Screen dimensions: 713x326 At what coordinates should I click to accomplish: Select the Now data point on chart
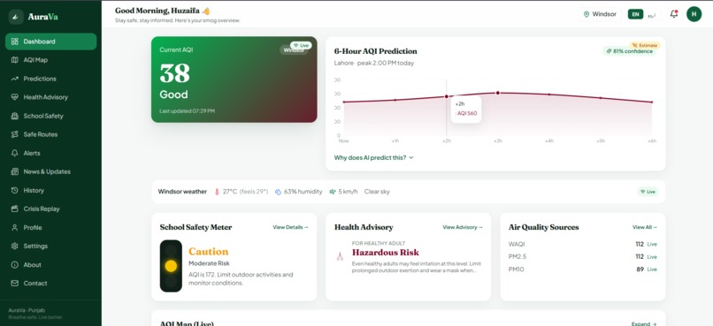click(x=344, y=102)
